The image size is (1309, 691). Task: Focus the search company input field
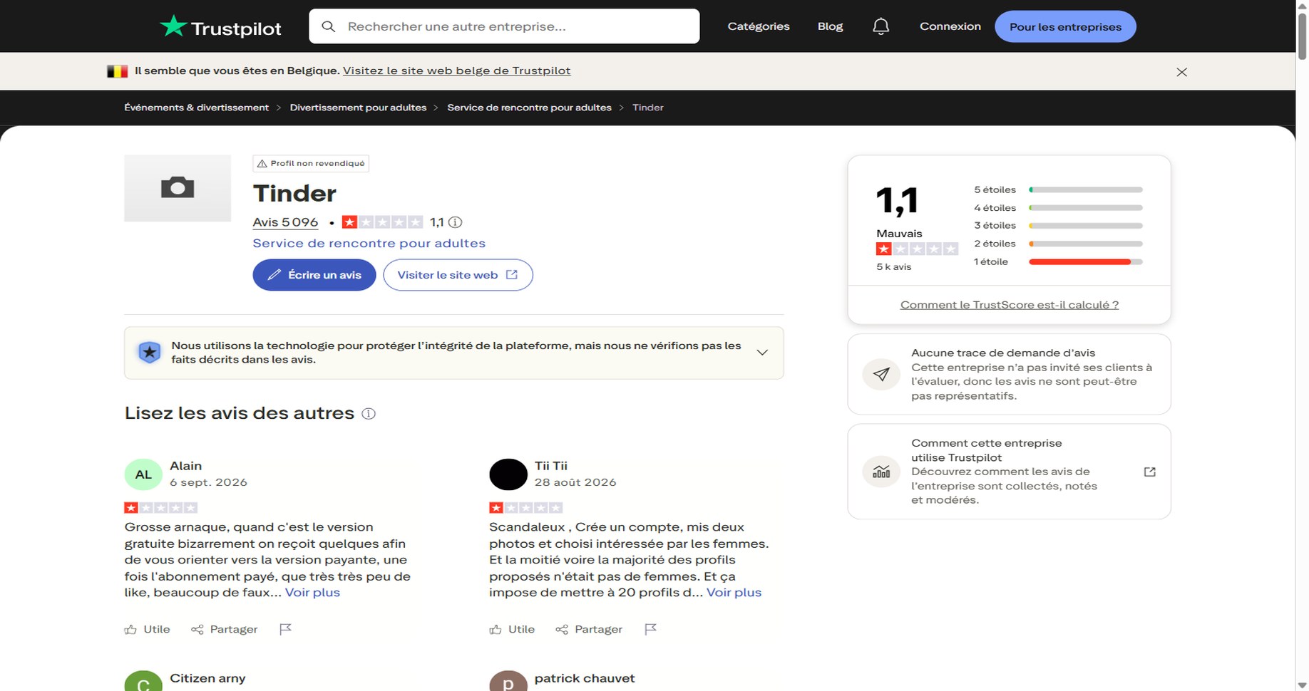coord(504,26)
